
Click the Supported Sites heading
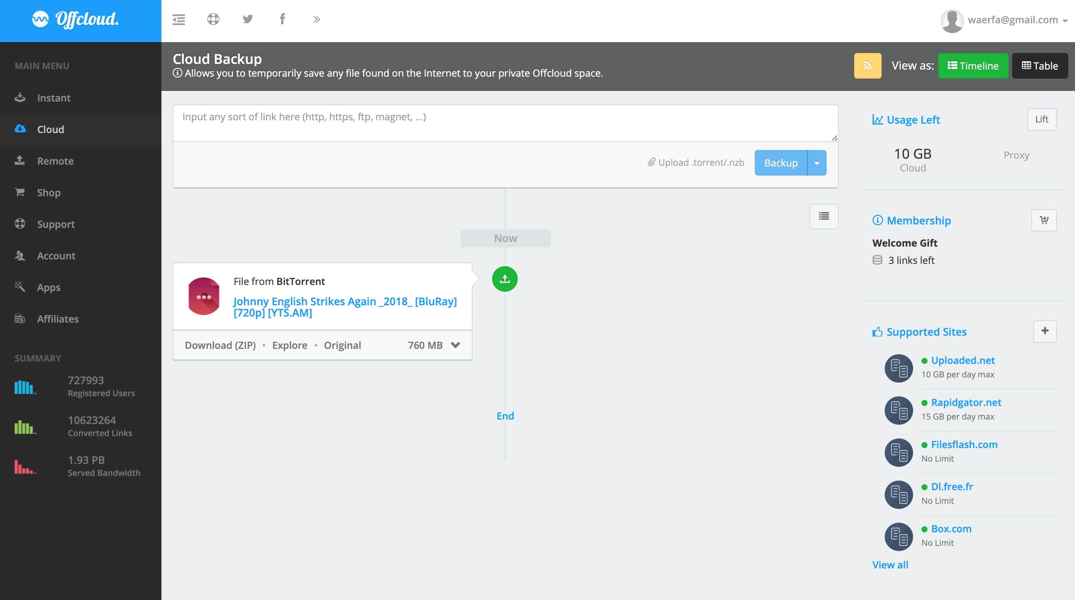(x=919, y=332)
